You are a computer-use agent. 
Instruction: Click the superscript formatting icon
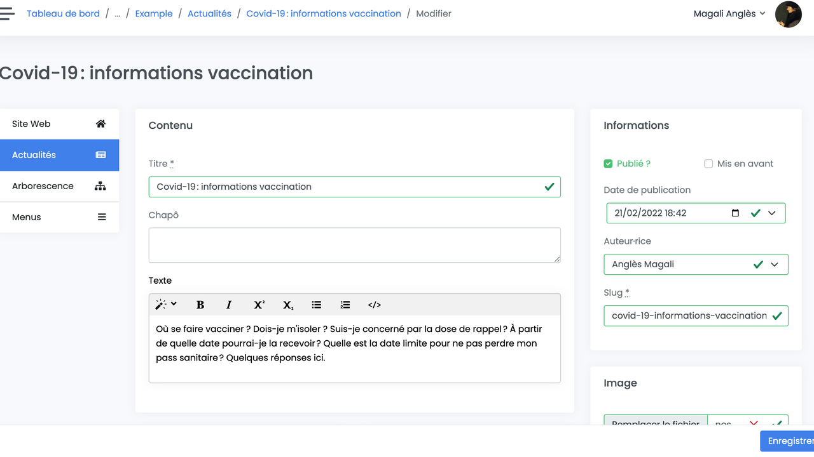[259, 305]
